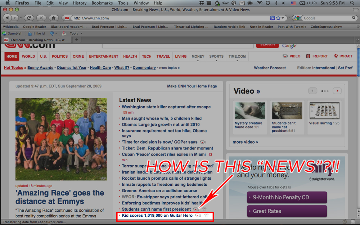Open the IREPORT link in the nav bar
Screen dimensions: 360x225
coord(317,56)
